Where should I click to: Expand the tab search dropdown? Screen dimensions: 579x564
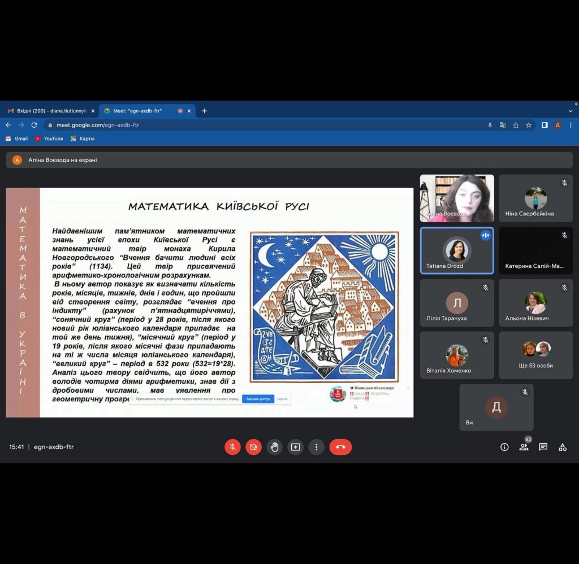pos(571,111)
